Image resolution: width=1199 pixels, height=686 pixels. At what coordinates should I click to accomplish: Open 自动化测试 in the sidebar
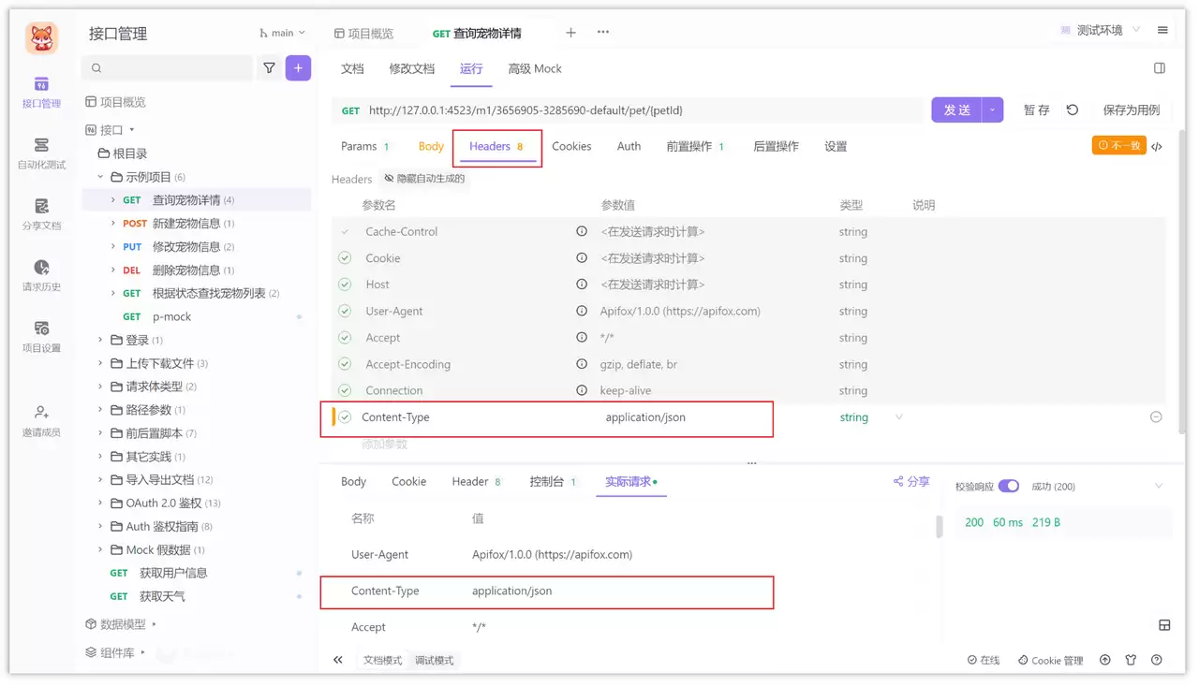[x=41, y=153]
